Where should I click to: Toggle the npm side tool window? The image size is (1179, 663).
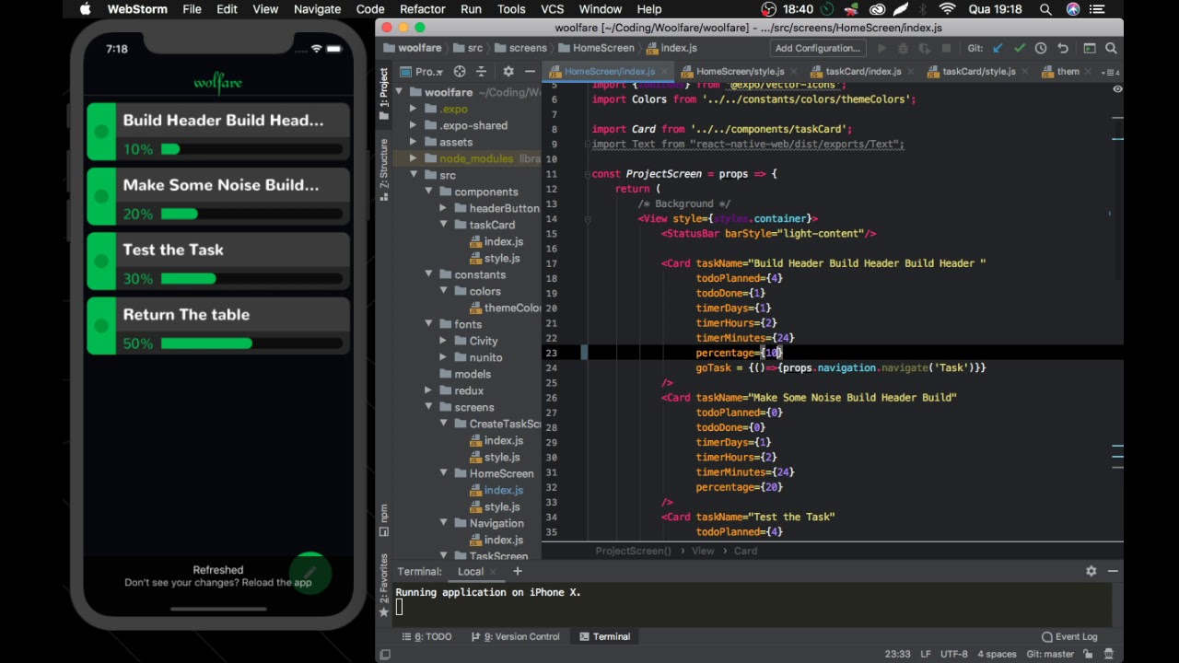384,519
